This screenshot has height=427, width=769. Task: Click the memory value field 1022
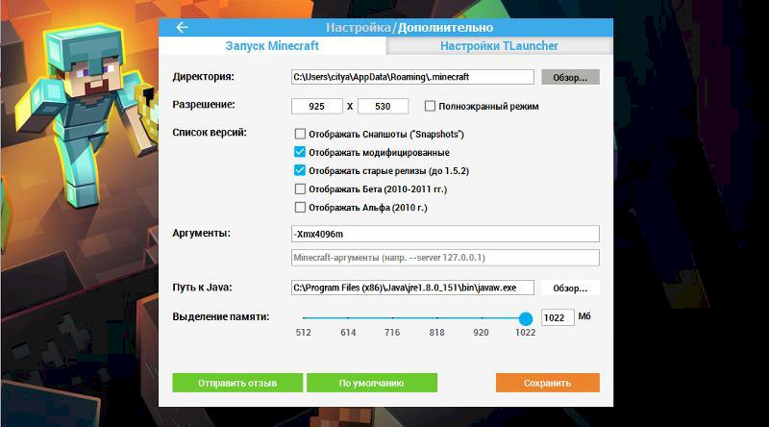click(558, 317)
